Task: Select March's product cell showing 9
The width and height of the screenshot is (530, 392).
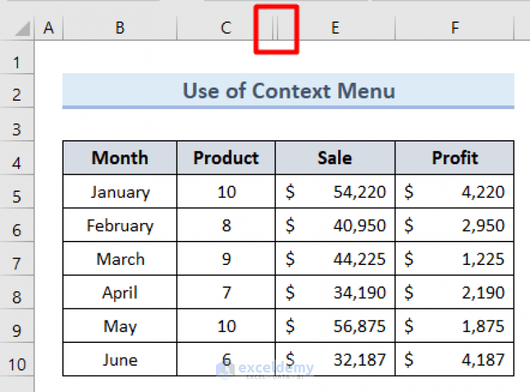Action: tap(226, 259)
